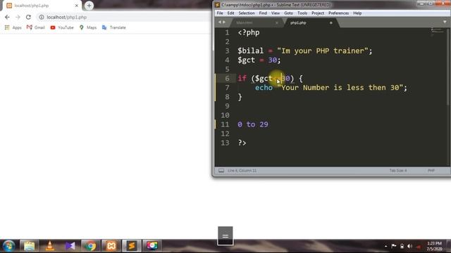The height and width of the screenshot is (253, 451).
Task: Toggle the side panel switcher icon in status bar
Action: [221, 171]
